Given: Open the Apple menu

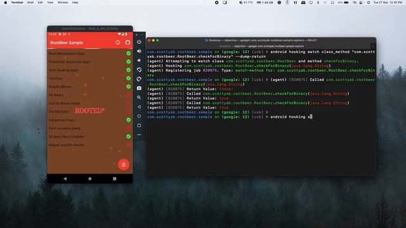Looking at the screenshot, I should 6,3.
